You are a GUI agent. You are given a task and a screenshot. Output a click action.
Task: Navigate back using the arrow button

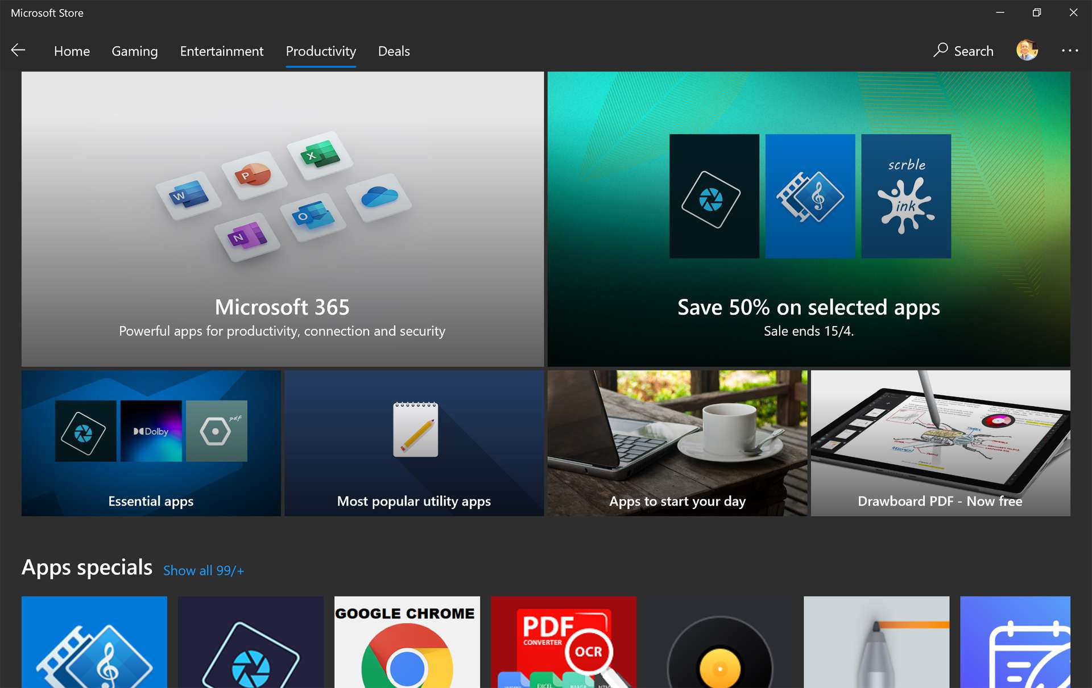tap(18, 51)
